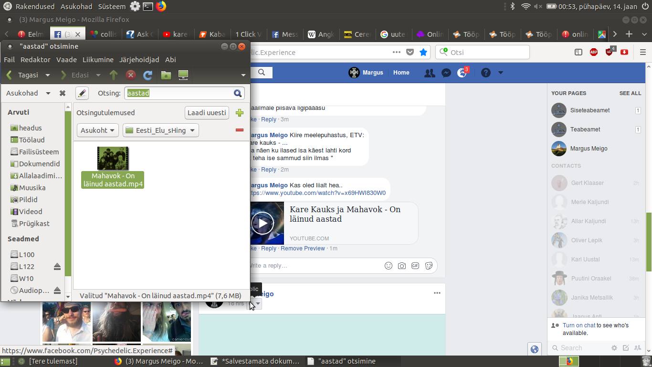Open post options three-dot menu
The height and width of the screenshot is (367, 652).
pos(437,293)
